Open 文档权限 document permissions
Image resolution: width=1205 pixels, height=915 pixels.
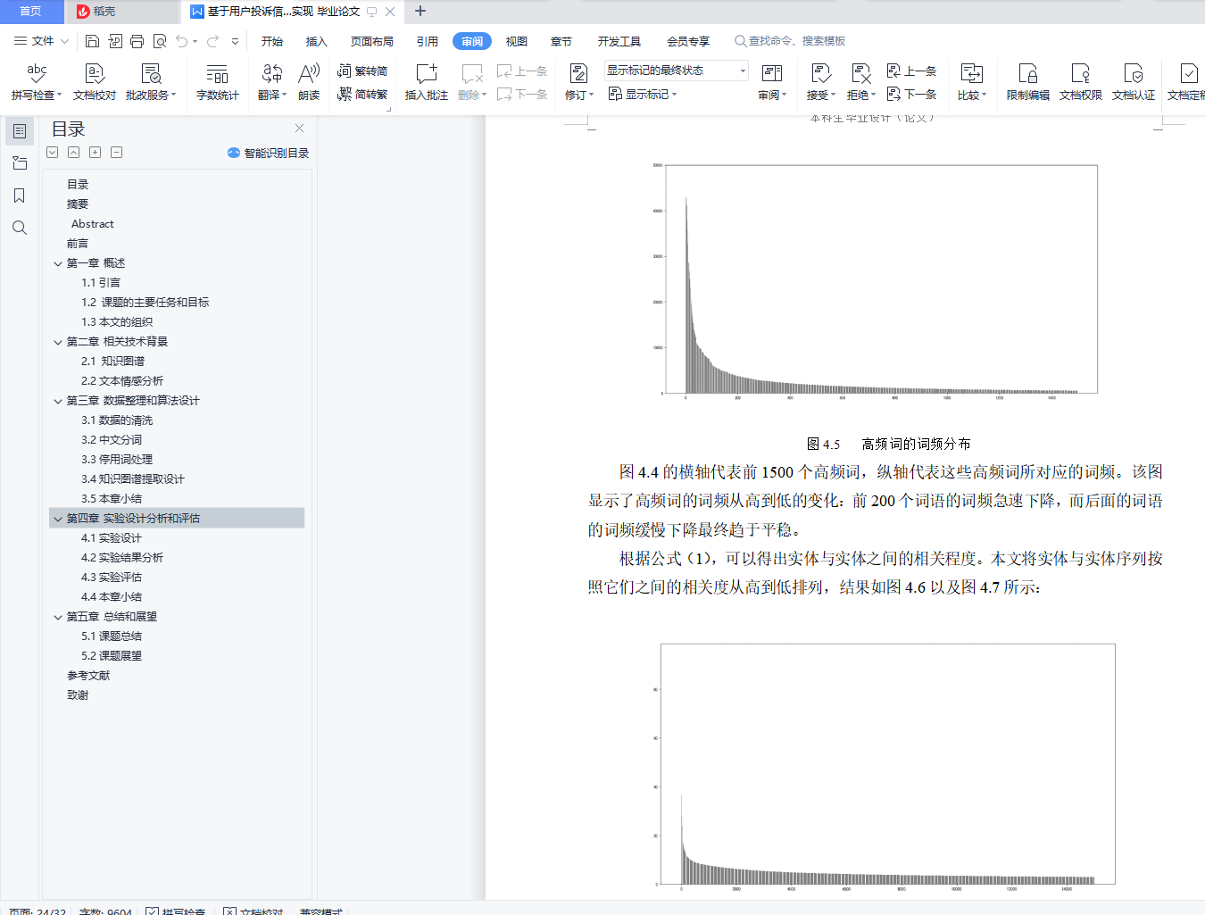[x=1081, y=82]
